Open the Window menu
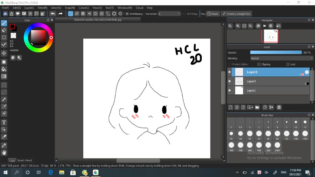 pos(125,8)
